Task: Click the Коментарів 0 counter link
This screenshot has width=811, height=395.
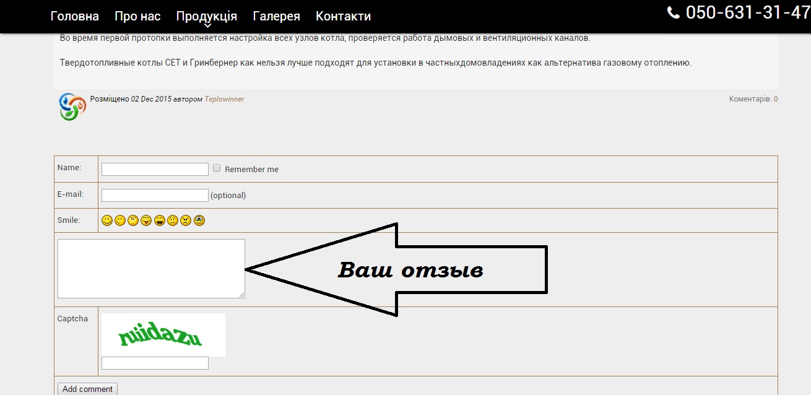Action: pos(752,98)
